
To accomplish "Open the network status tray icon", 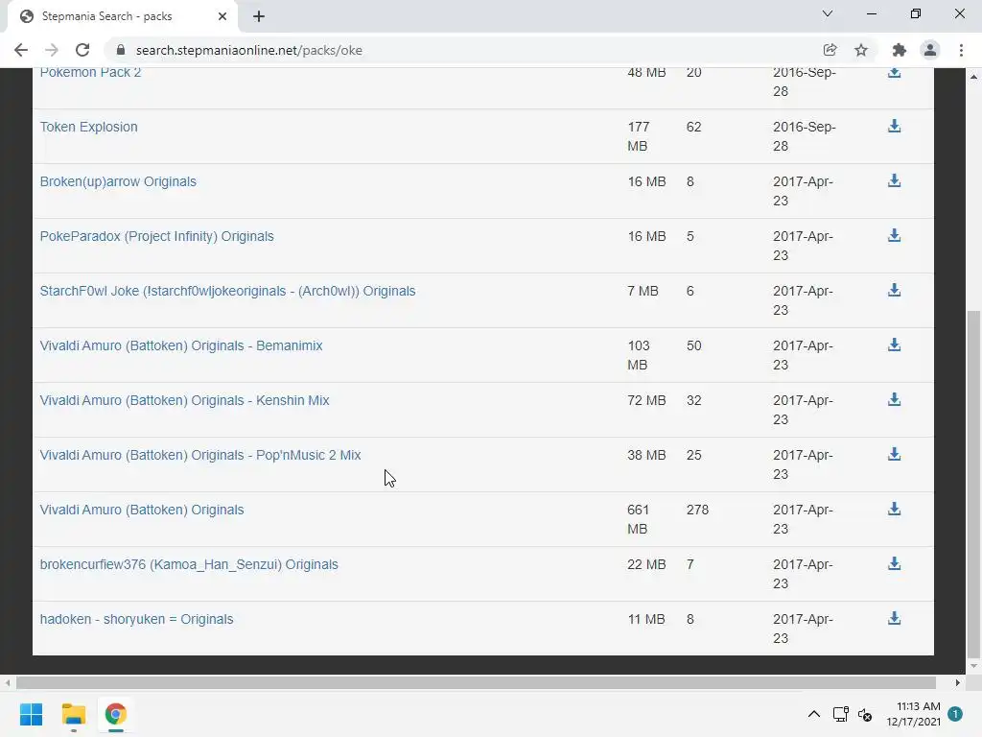I will tap(840, 714).
